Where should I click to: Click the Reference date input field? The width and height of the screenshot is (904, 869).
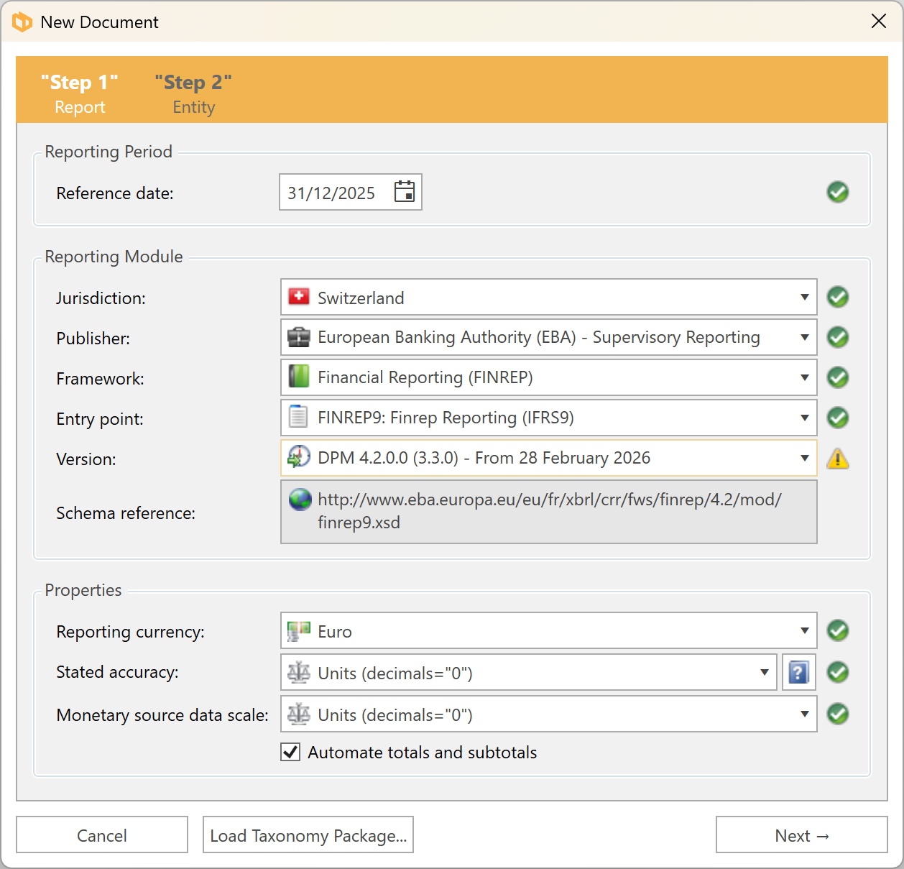pyautogui.click(x=332, y=193)
